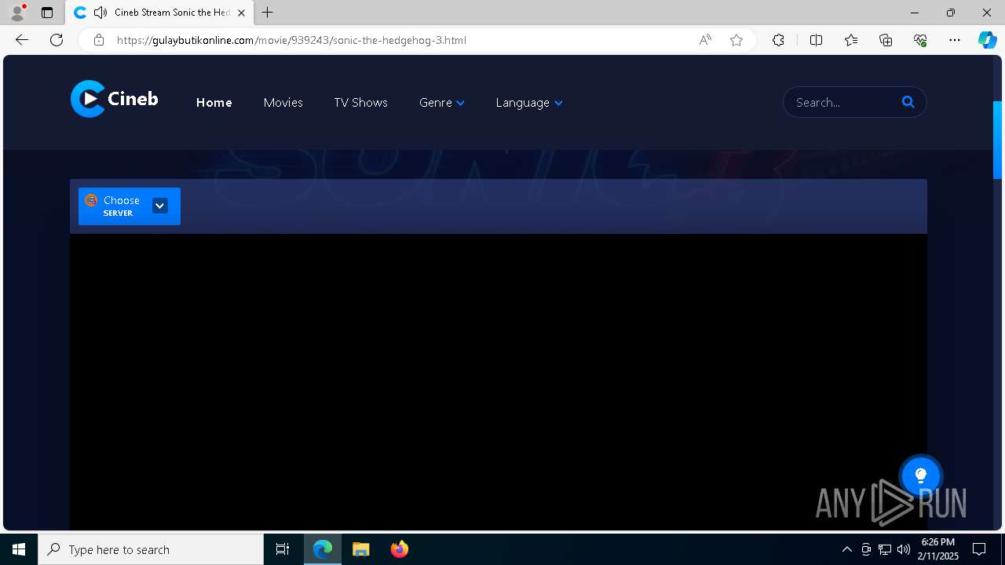Launch Firefox from the taskbar

(400, 549)
